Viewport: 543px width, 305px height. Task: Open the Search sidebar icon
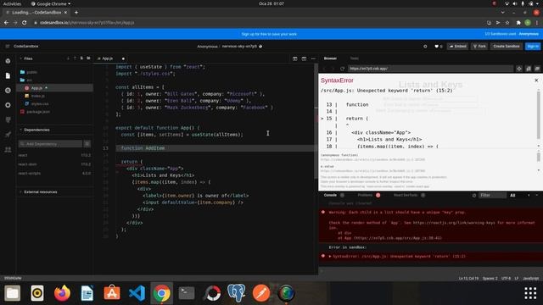pyautogui.click(x=8, y=91)
